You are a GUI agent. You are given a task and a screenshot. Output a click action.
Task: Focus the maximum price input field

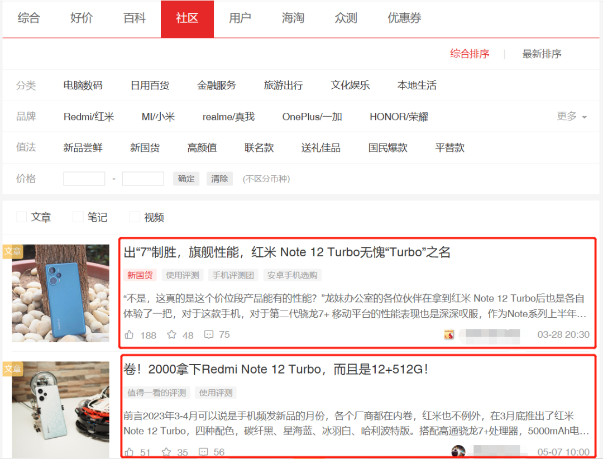143,179
